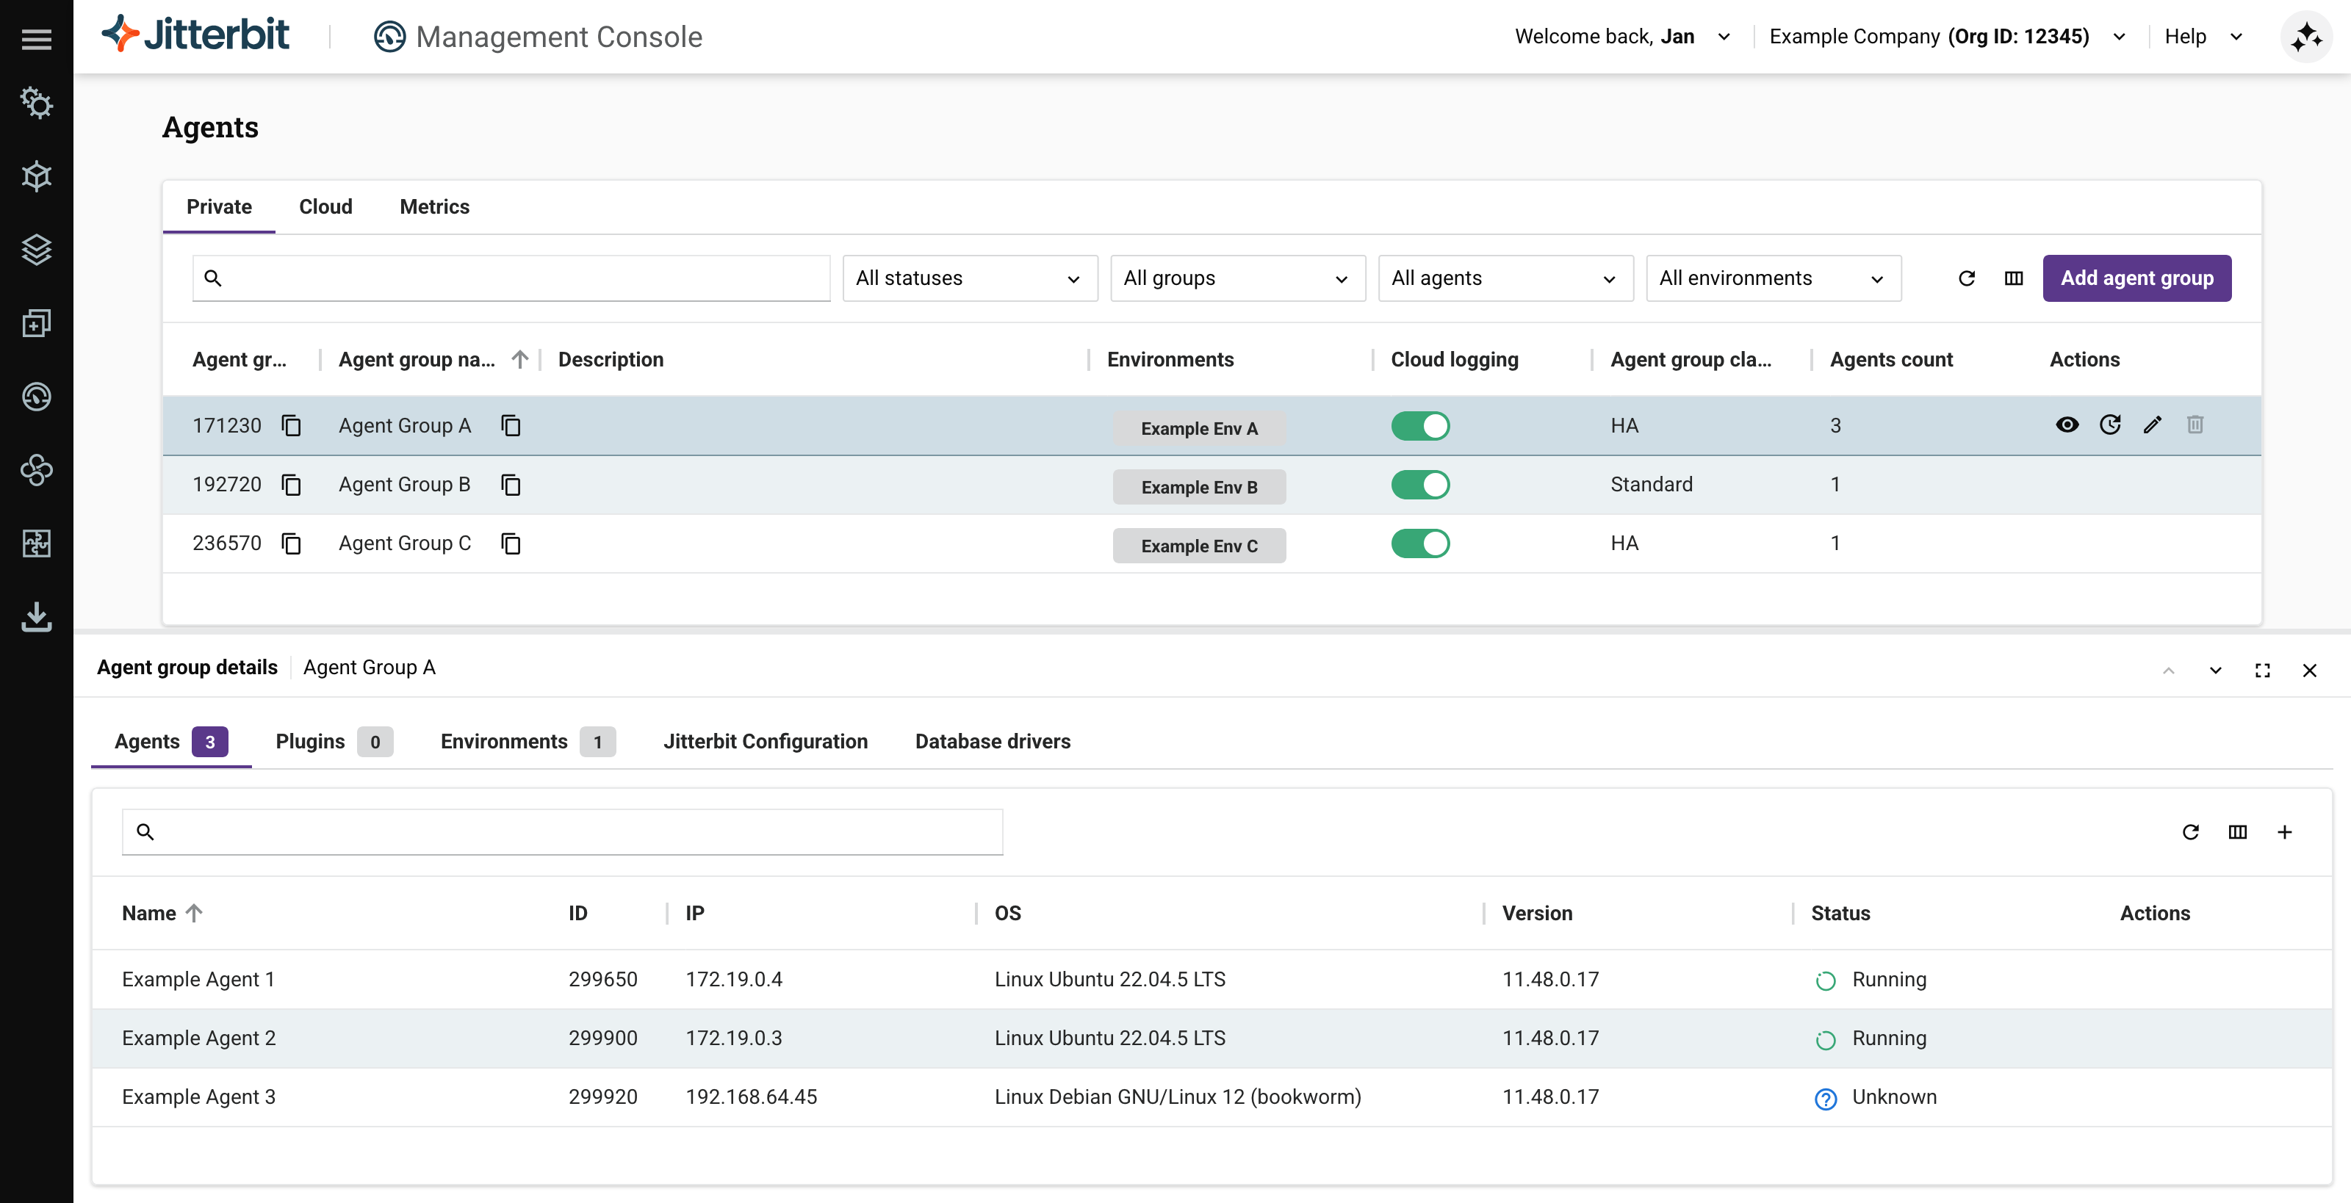Click the Example Env B environment chip

point(1198,487)
